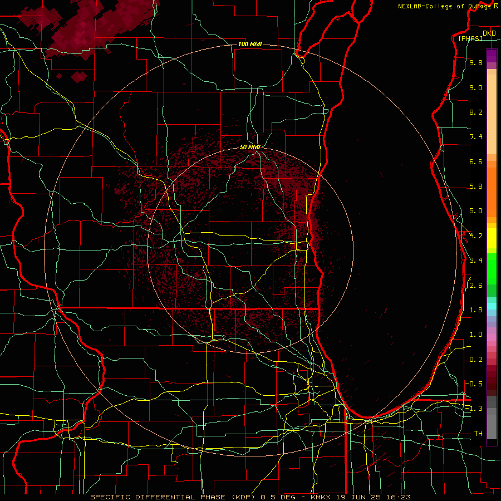The height and width of the screenshot is (501, 501).
Task: Click the SPECIFIC DIFFERENTIAL PHASE (KDP) product title
Action: [x=173, y=497]
